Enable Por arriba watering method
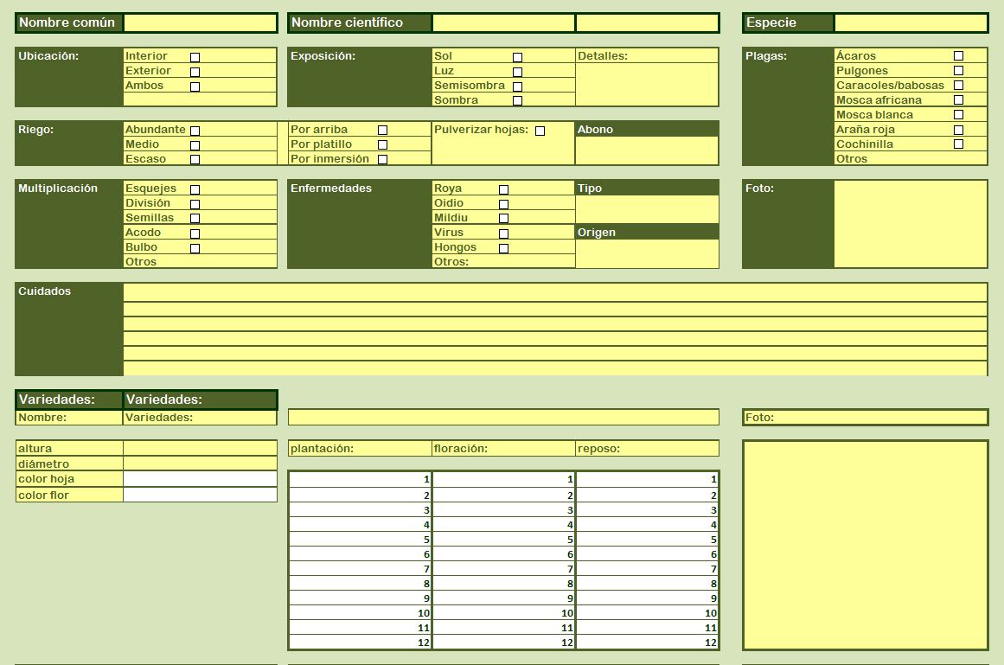The height and width of the screenshot is (665, 1004). (383, 131)
